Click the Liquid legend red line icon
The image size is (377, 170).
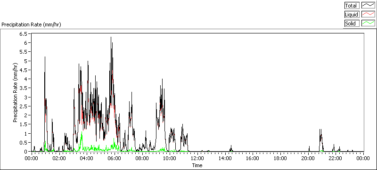point(368,15)
